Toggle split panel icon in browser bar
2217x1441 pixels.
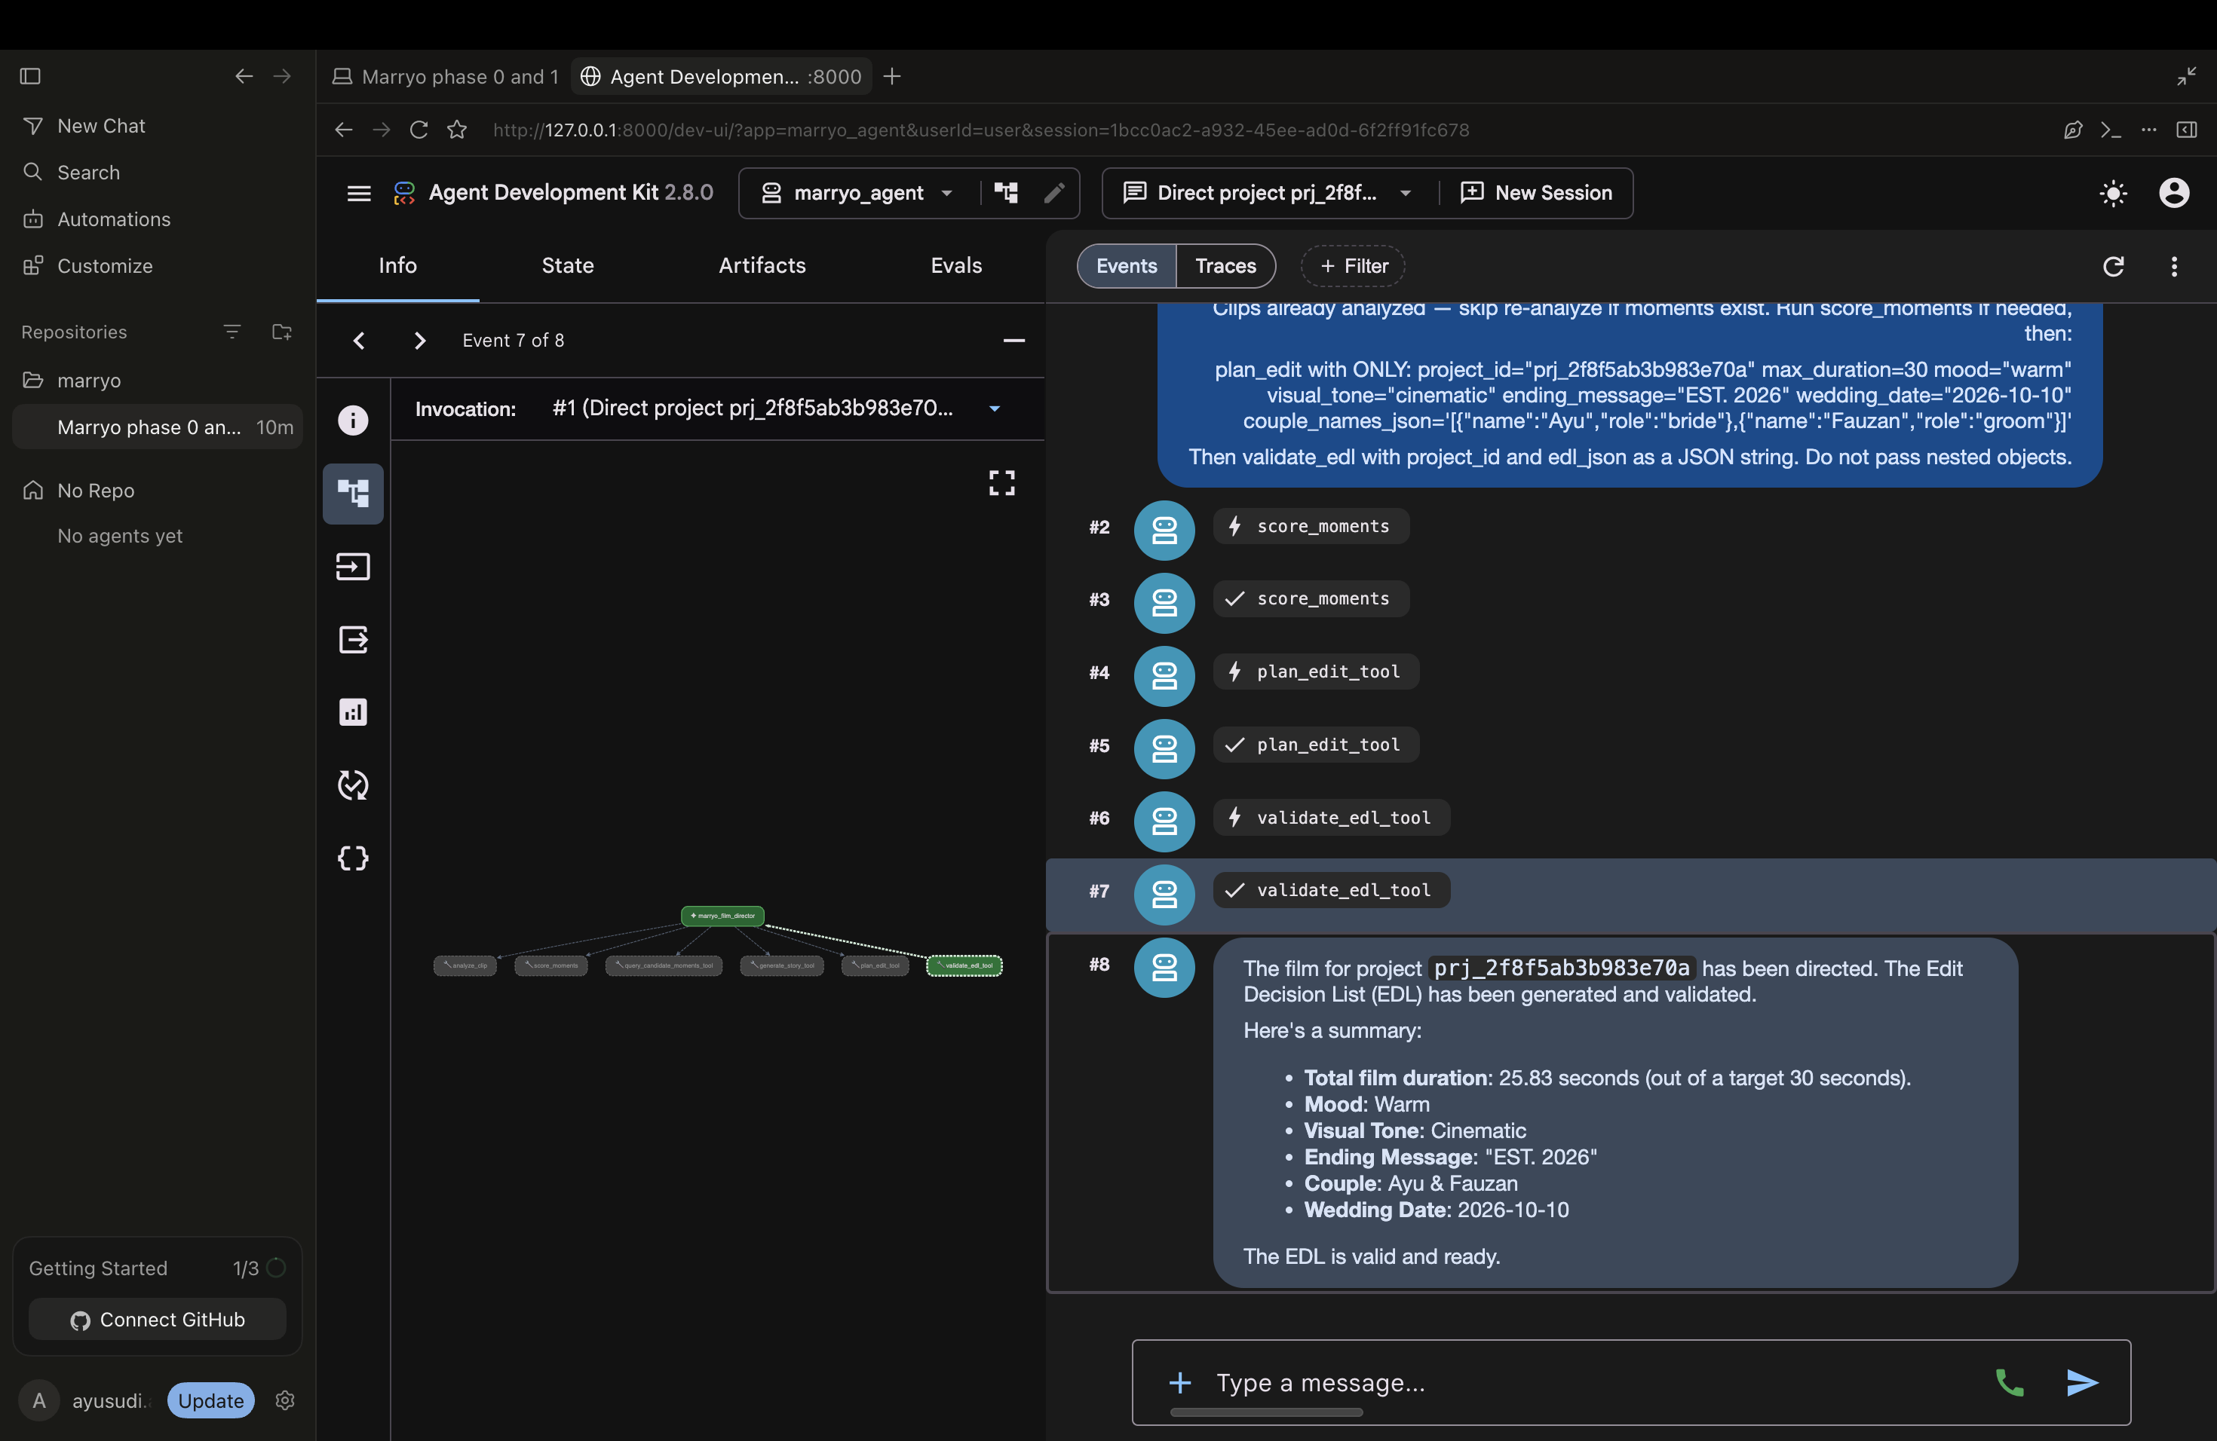point(2186,130)
